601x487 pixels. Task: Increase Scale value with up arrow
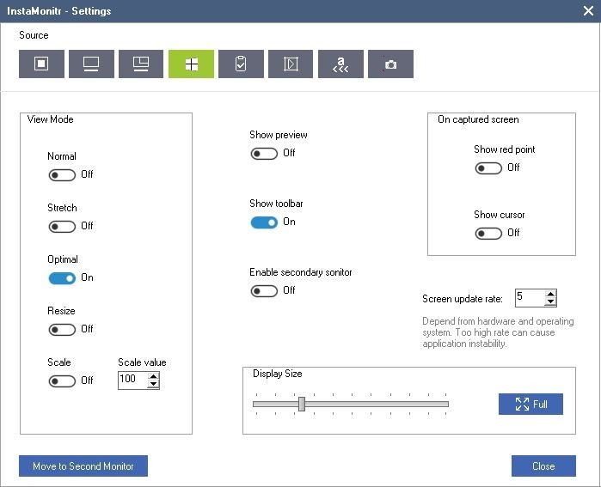tap(153, 376)
